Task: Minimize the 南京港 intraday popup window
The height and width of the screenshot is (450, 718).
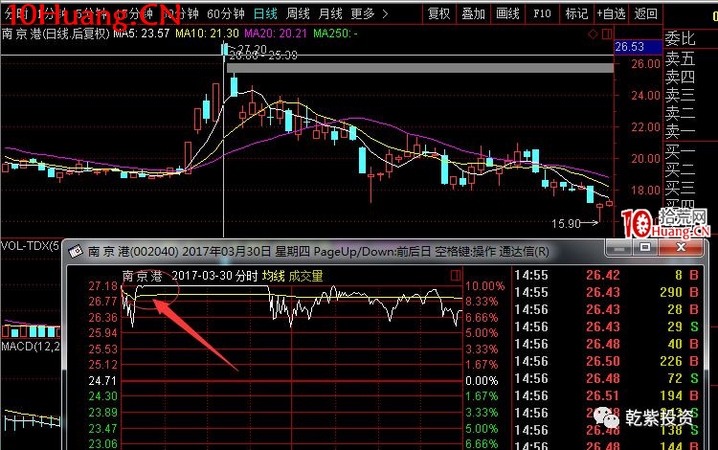Action: coord(619,247)
